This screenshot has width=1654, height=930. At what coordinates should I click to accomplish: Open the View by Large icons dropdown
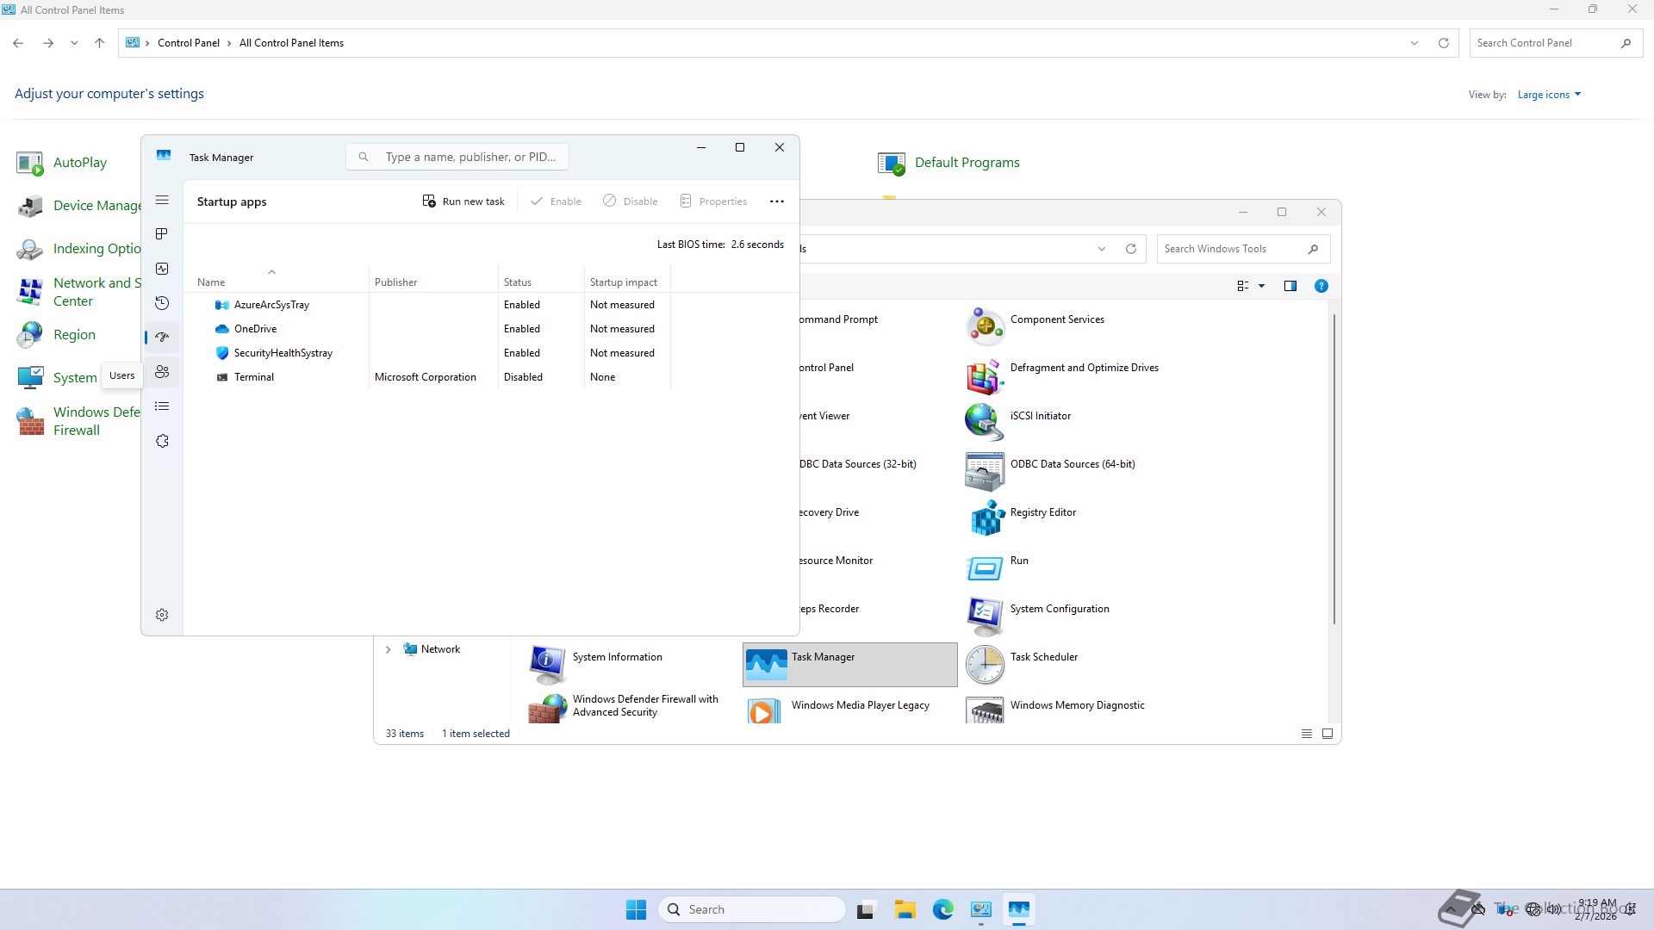tap(1549, 95)
